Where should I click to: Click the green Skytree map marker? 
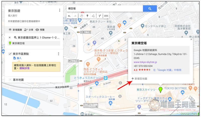pos(160,90)
